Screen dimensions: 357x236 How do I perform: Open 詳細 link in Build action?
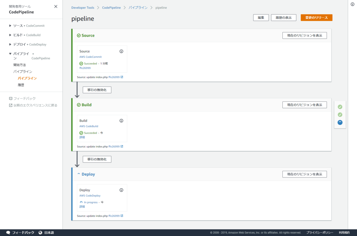point(82,137)
